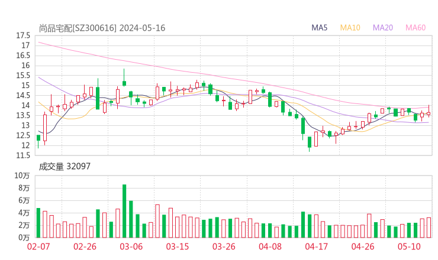Click the 成交量 32097 volume label
The image size is (438, 260).
tap(65, 166)
